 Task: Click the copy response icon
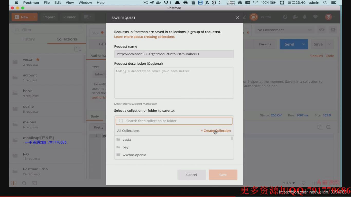(320, 127)
